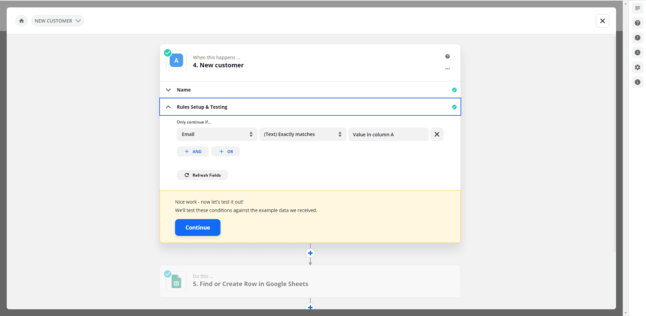The width and height of the screenshot is (646, 316).
Task: Click Refresh Fields button
Action: [202, 175]
